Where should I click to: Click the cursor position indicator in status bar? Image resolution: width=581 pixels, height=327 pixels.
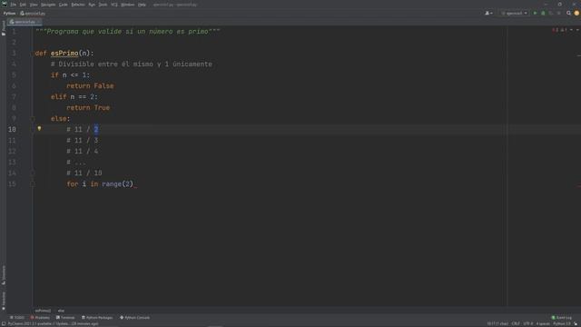pos(497,324)
